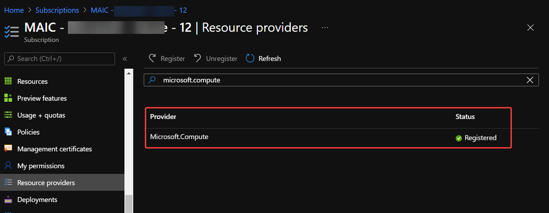Click the filter magnifier icon
The width and height of the screenshot is (549, 213).
tap(152, 80)
